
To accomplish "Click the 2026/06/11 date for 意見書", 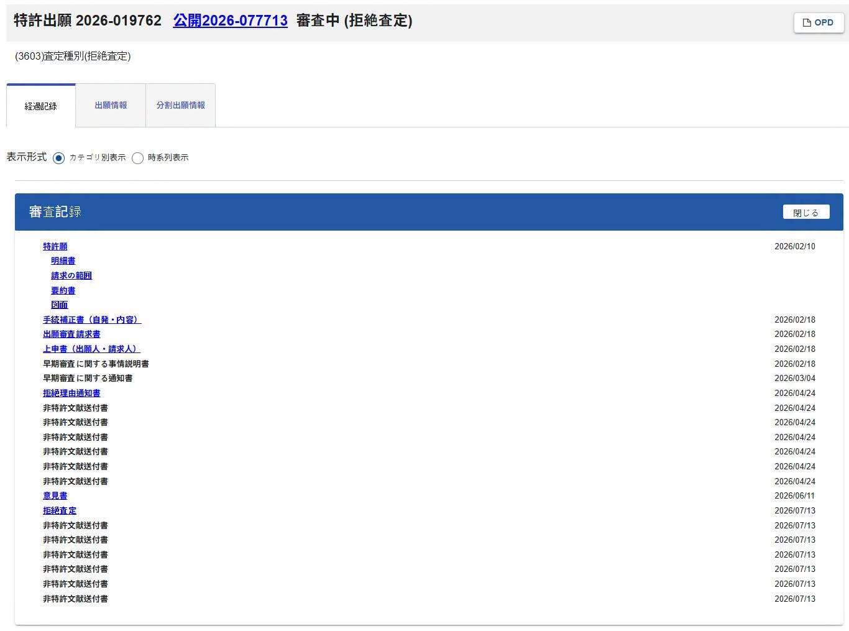I will pos(795,496).
